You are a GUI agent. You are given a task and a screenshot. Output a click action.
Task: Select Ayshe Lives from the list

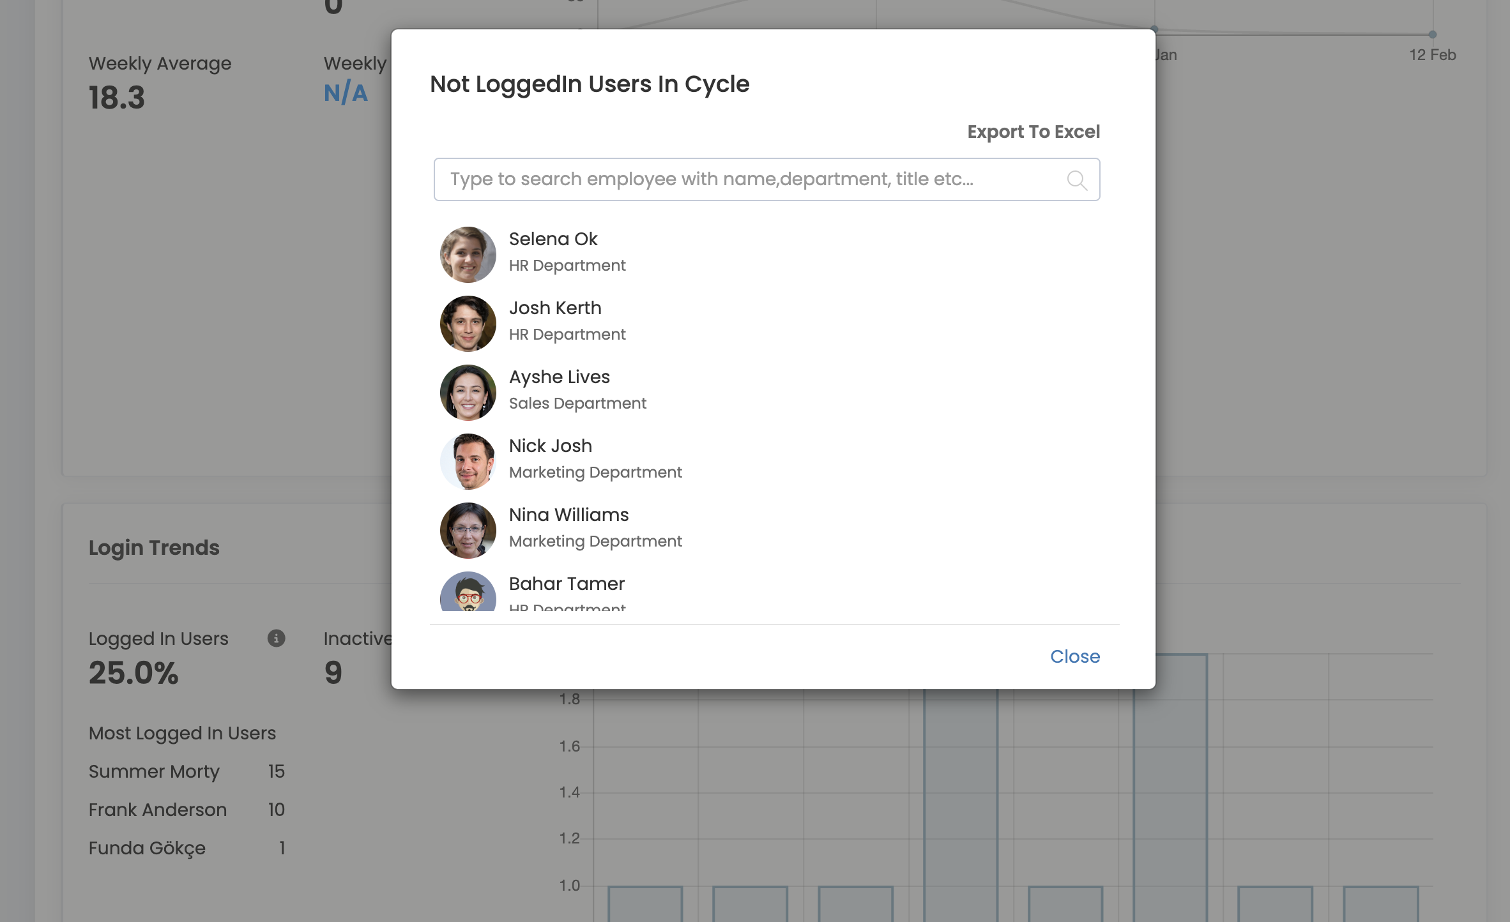tap(559, 377)
